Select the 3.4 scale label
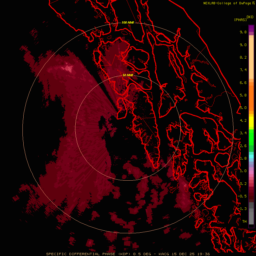The image size is (256, 256). pyautogui.click(x=243, y=133)
